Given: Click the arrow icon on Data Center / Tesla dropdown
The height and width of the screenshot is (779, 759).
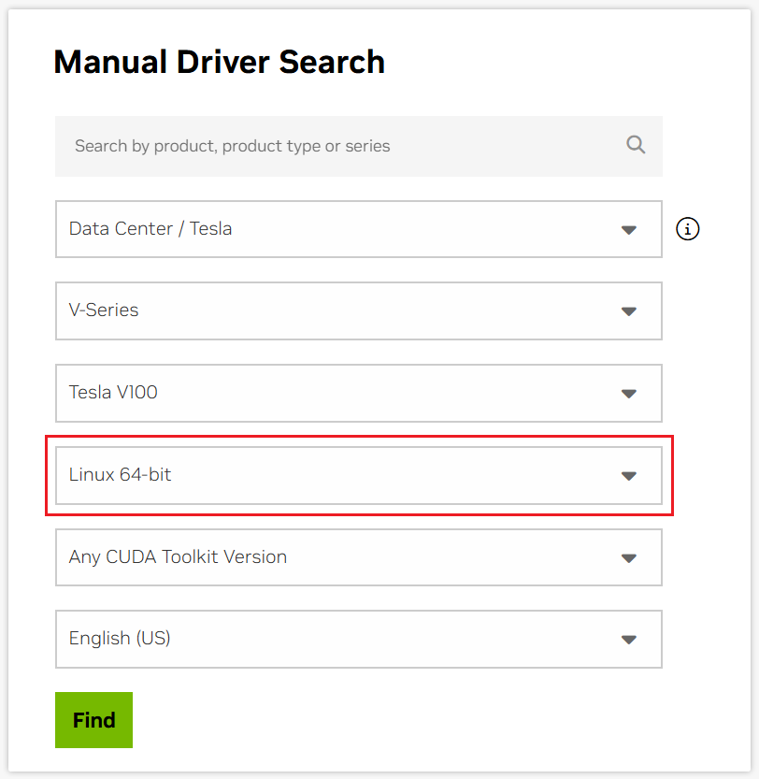Looking at the screenshot, I should [628, 229].
